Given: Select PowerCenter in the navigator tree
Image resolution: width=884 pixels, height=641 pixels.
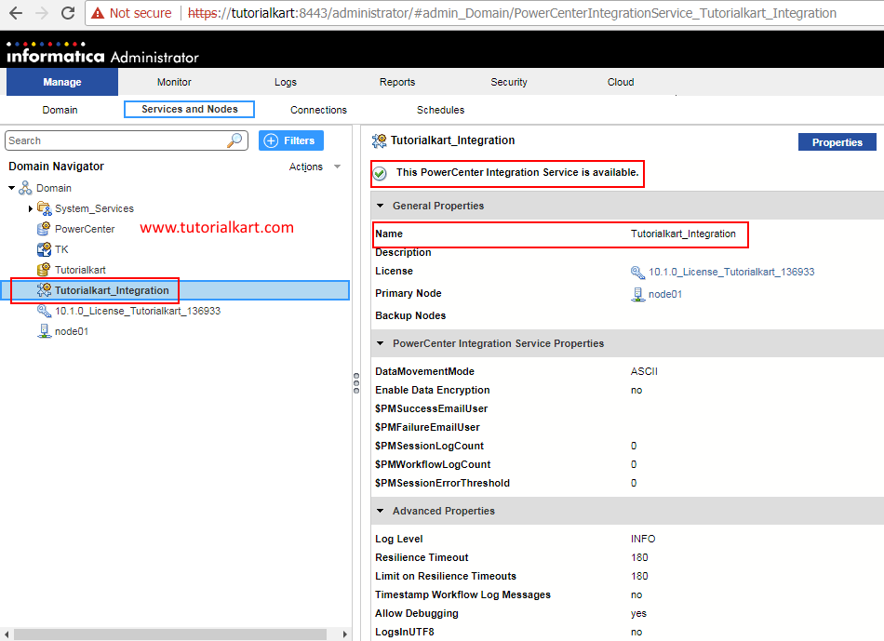Looking at the screenshot, I should [x=85, y=229].
